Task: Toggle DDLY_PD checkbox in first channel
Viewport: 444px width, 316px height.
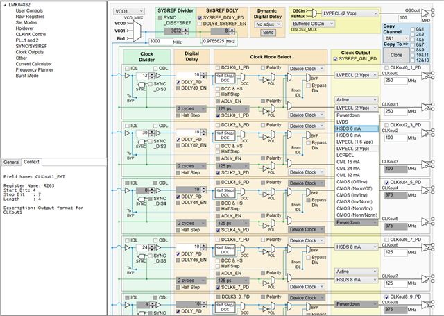Action: pos(178,82)
